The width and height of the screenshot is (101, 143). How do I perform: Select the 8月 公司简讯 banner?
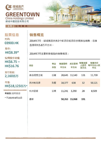(38, 26)
